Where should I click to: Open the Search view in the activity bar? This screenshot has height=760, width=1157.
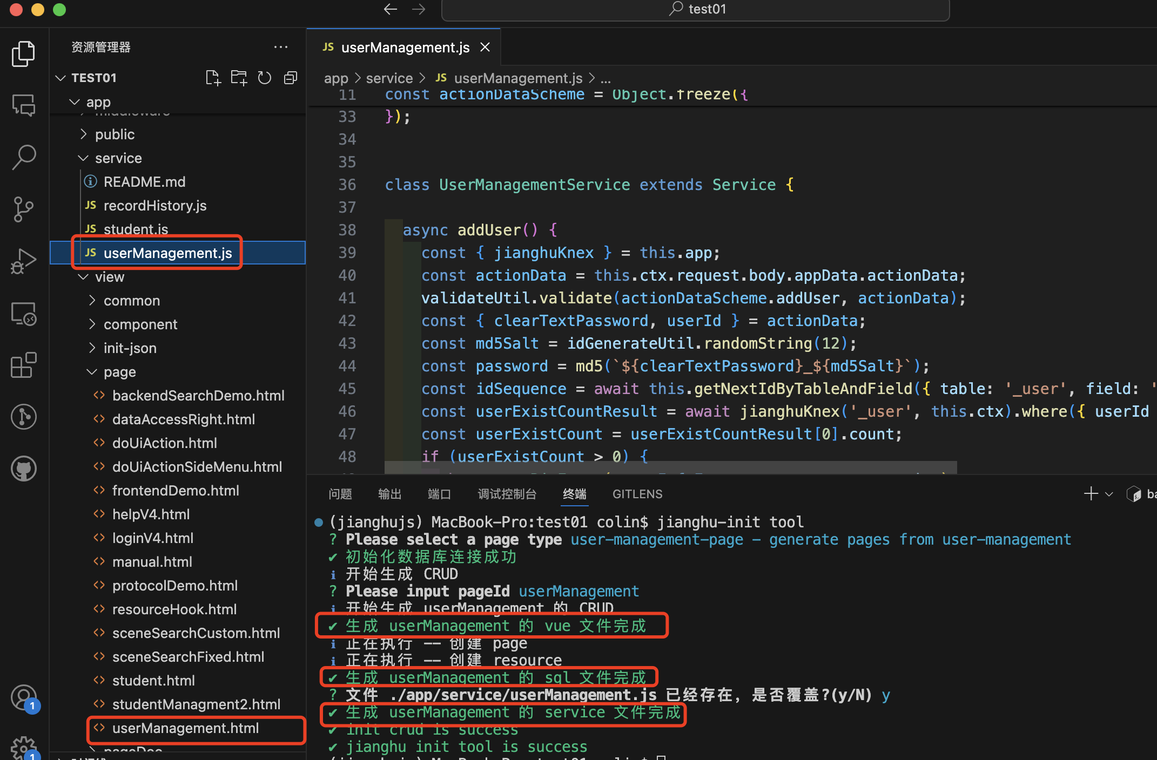coord(23,157)
